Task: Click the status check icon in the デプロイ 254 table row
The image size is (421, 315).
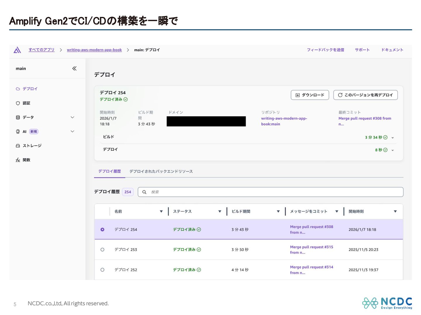Action: (x=199, y=230)
